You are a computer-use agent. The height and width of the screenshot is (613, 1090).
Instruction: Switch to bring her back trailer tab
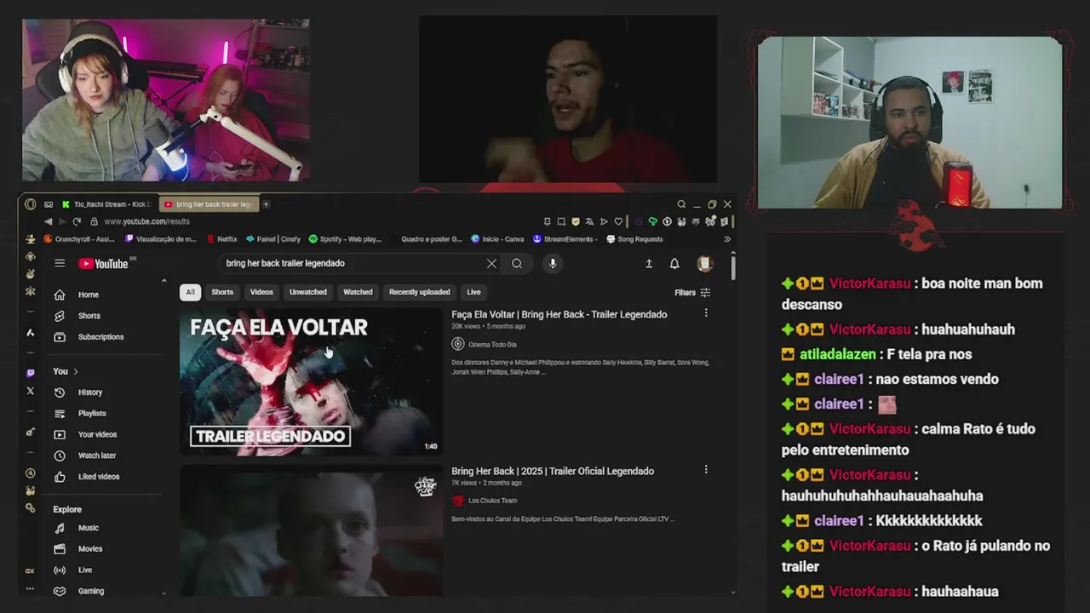[x=208, y=204]
